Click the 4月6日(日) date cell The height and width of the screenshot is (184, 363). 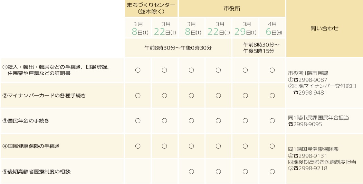tap(272, 28)
